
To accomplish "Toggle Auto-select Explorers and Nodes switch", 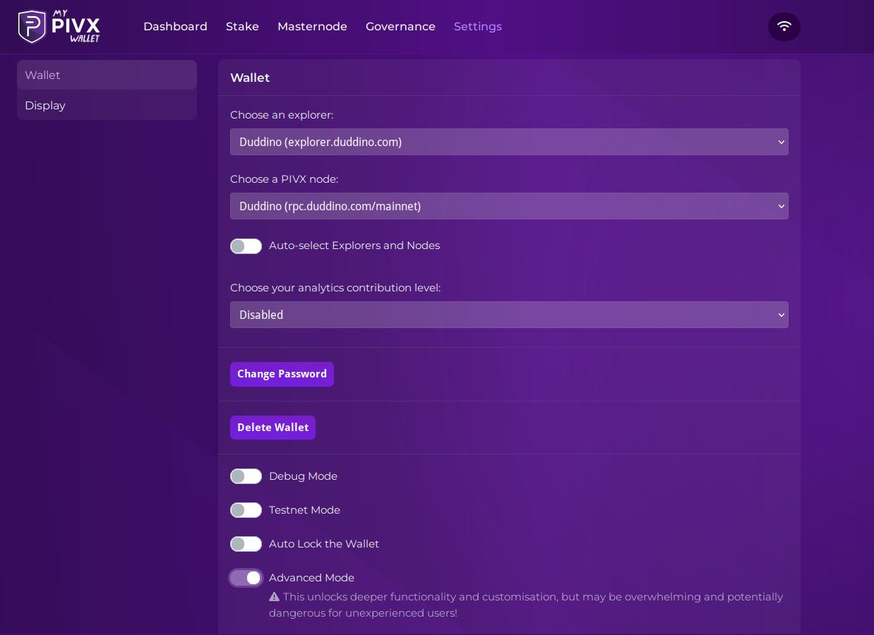I will point(246,246).
